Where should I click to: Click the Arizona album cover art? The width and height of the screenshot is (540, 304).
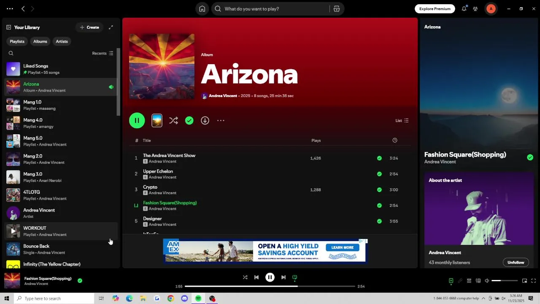162,67
